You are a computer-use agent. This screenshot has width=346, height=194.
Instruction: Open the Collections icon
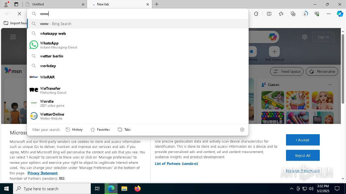(x=293, y=14)
